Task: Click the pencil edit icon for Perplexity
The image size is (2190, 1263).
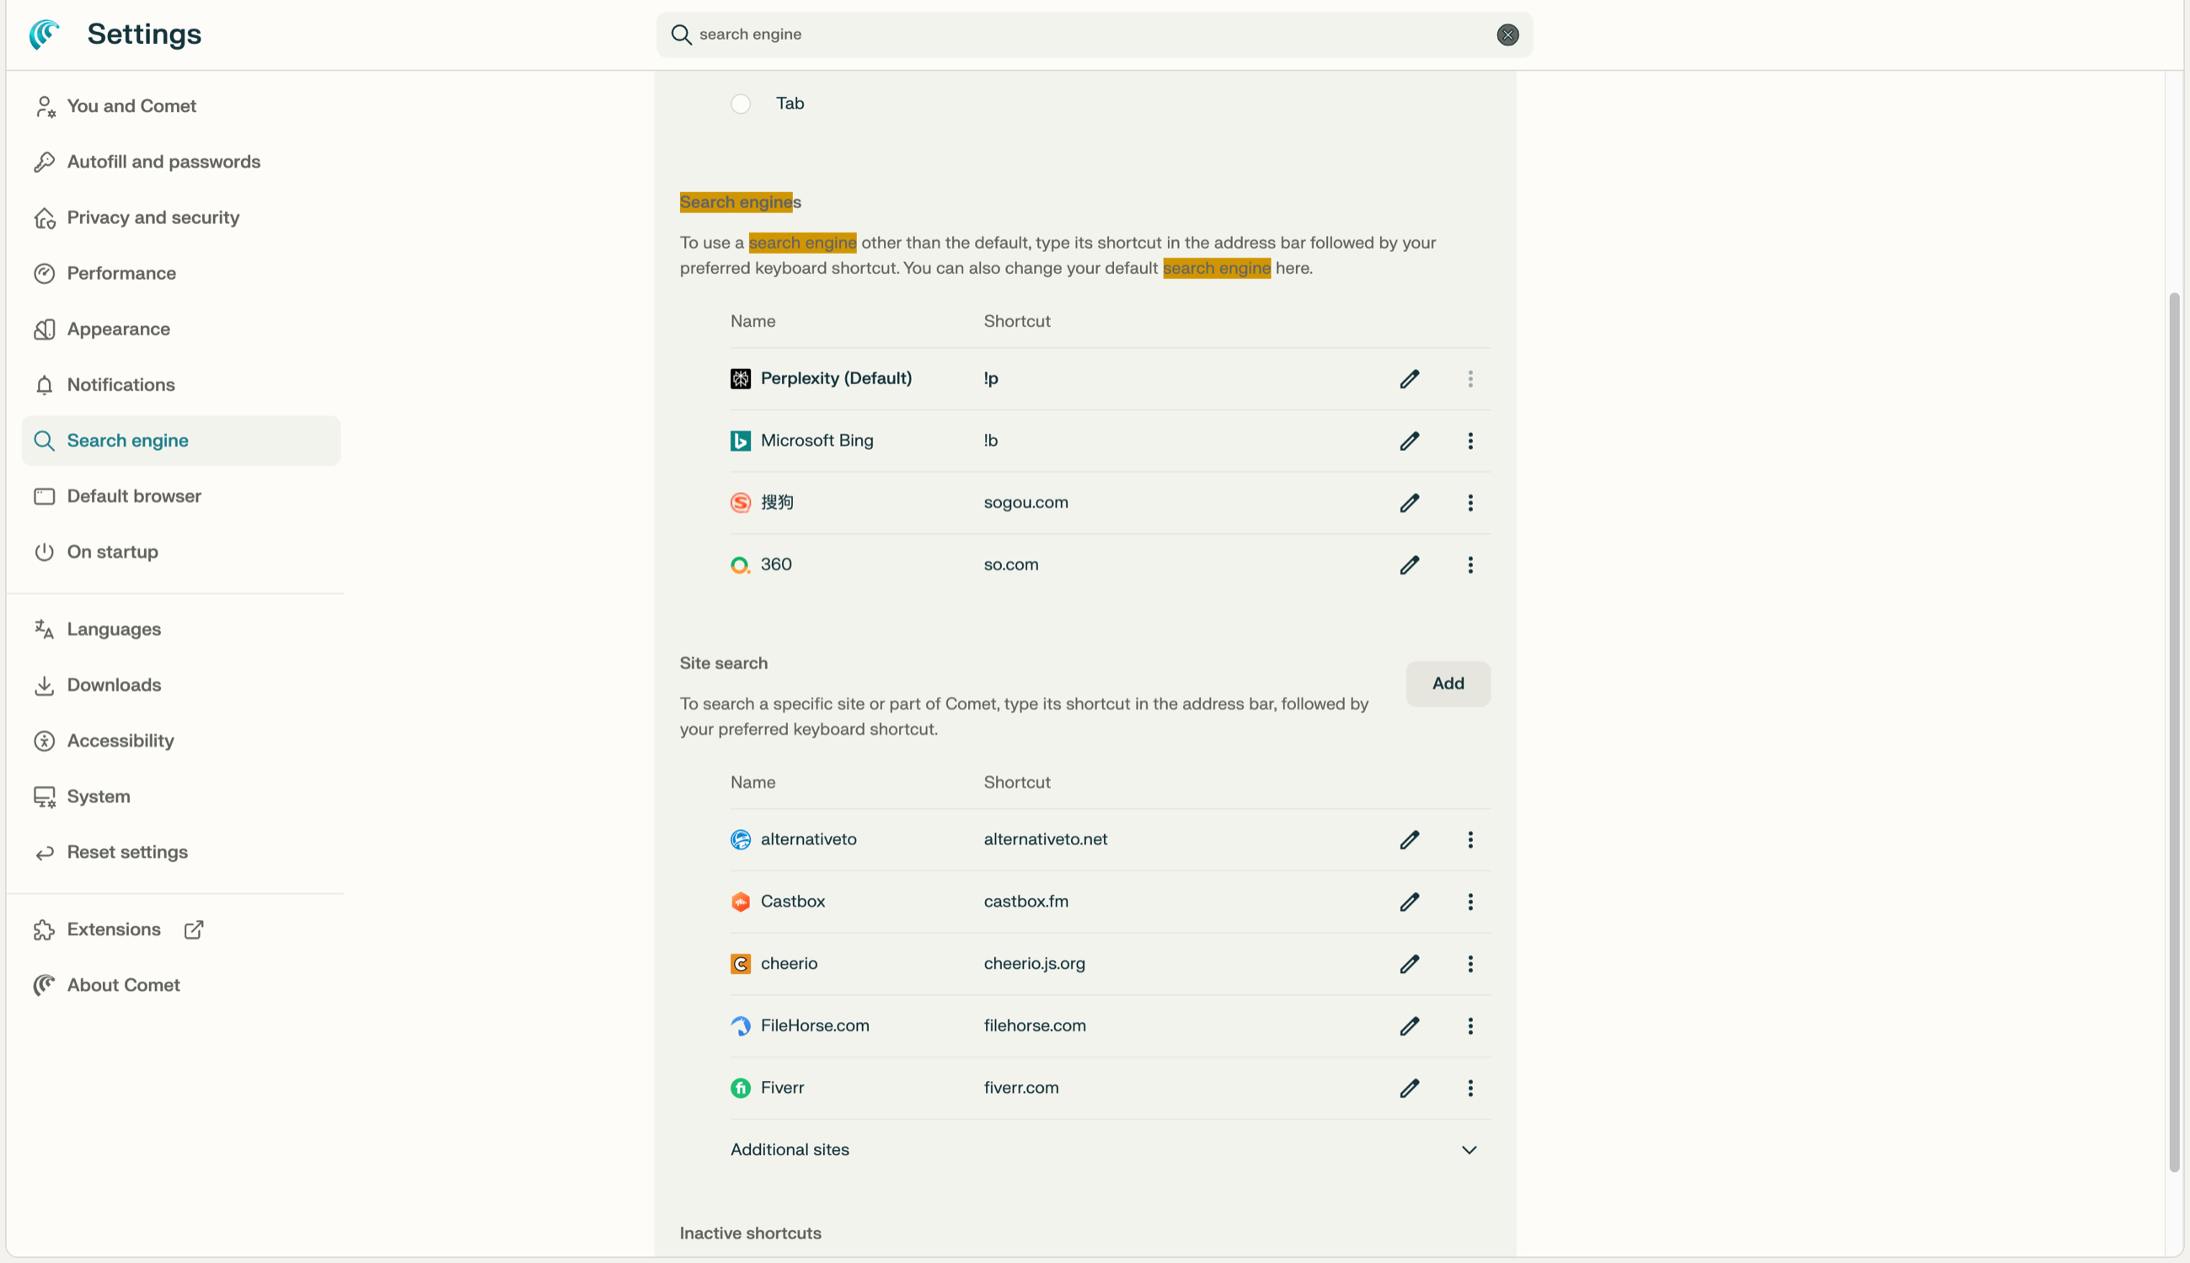Action: click(x=1409, y=379)
